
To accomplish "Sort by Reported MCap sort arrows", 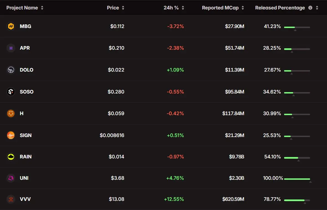I will [x=243, y=8].
